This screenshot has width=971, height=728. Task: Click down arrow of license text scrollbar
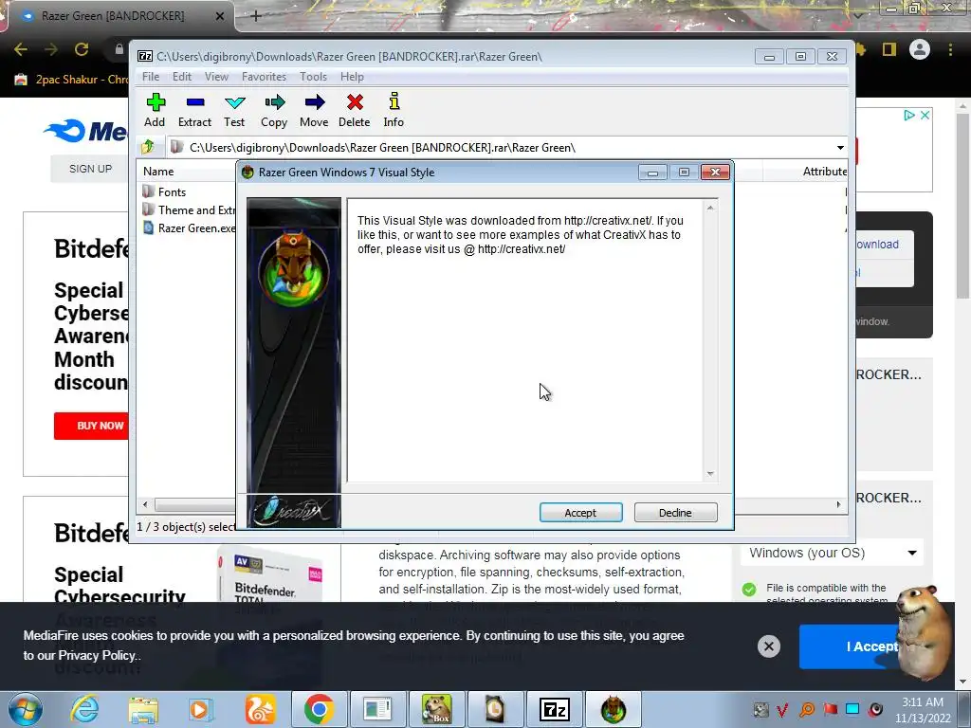(710, 474)
